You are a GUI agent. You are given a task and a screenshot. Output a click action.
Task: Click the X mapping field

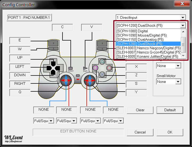136,67
